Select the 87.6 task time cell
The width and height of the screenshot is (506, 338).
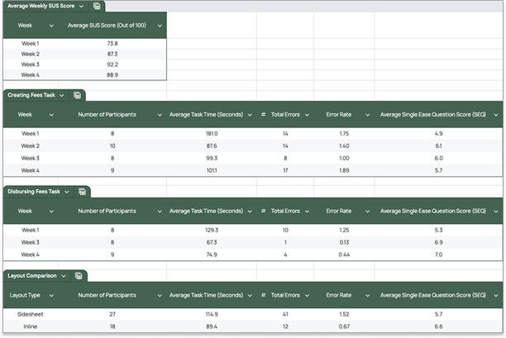tap(212, 145)
